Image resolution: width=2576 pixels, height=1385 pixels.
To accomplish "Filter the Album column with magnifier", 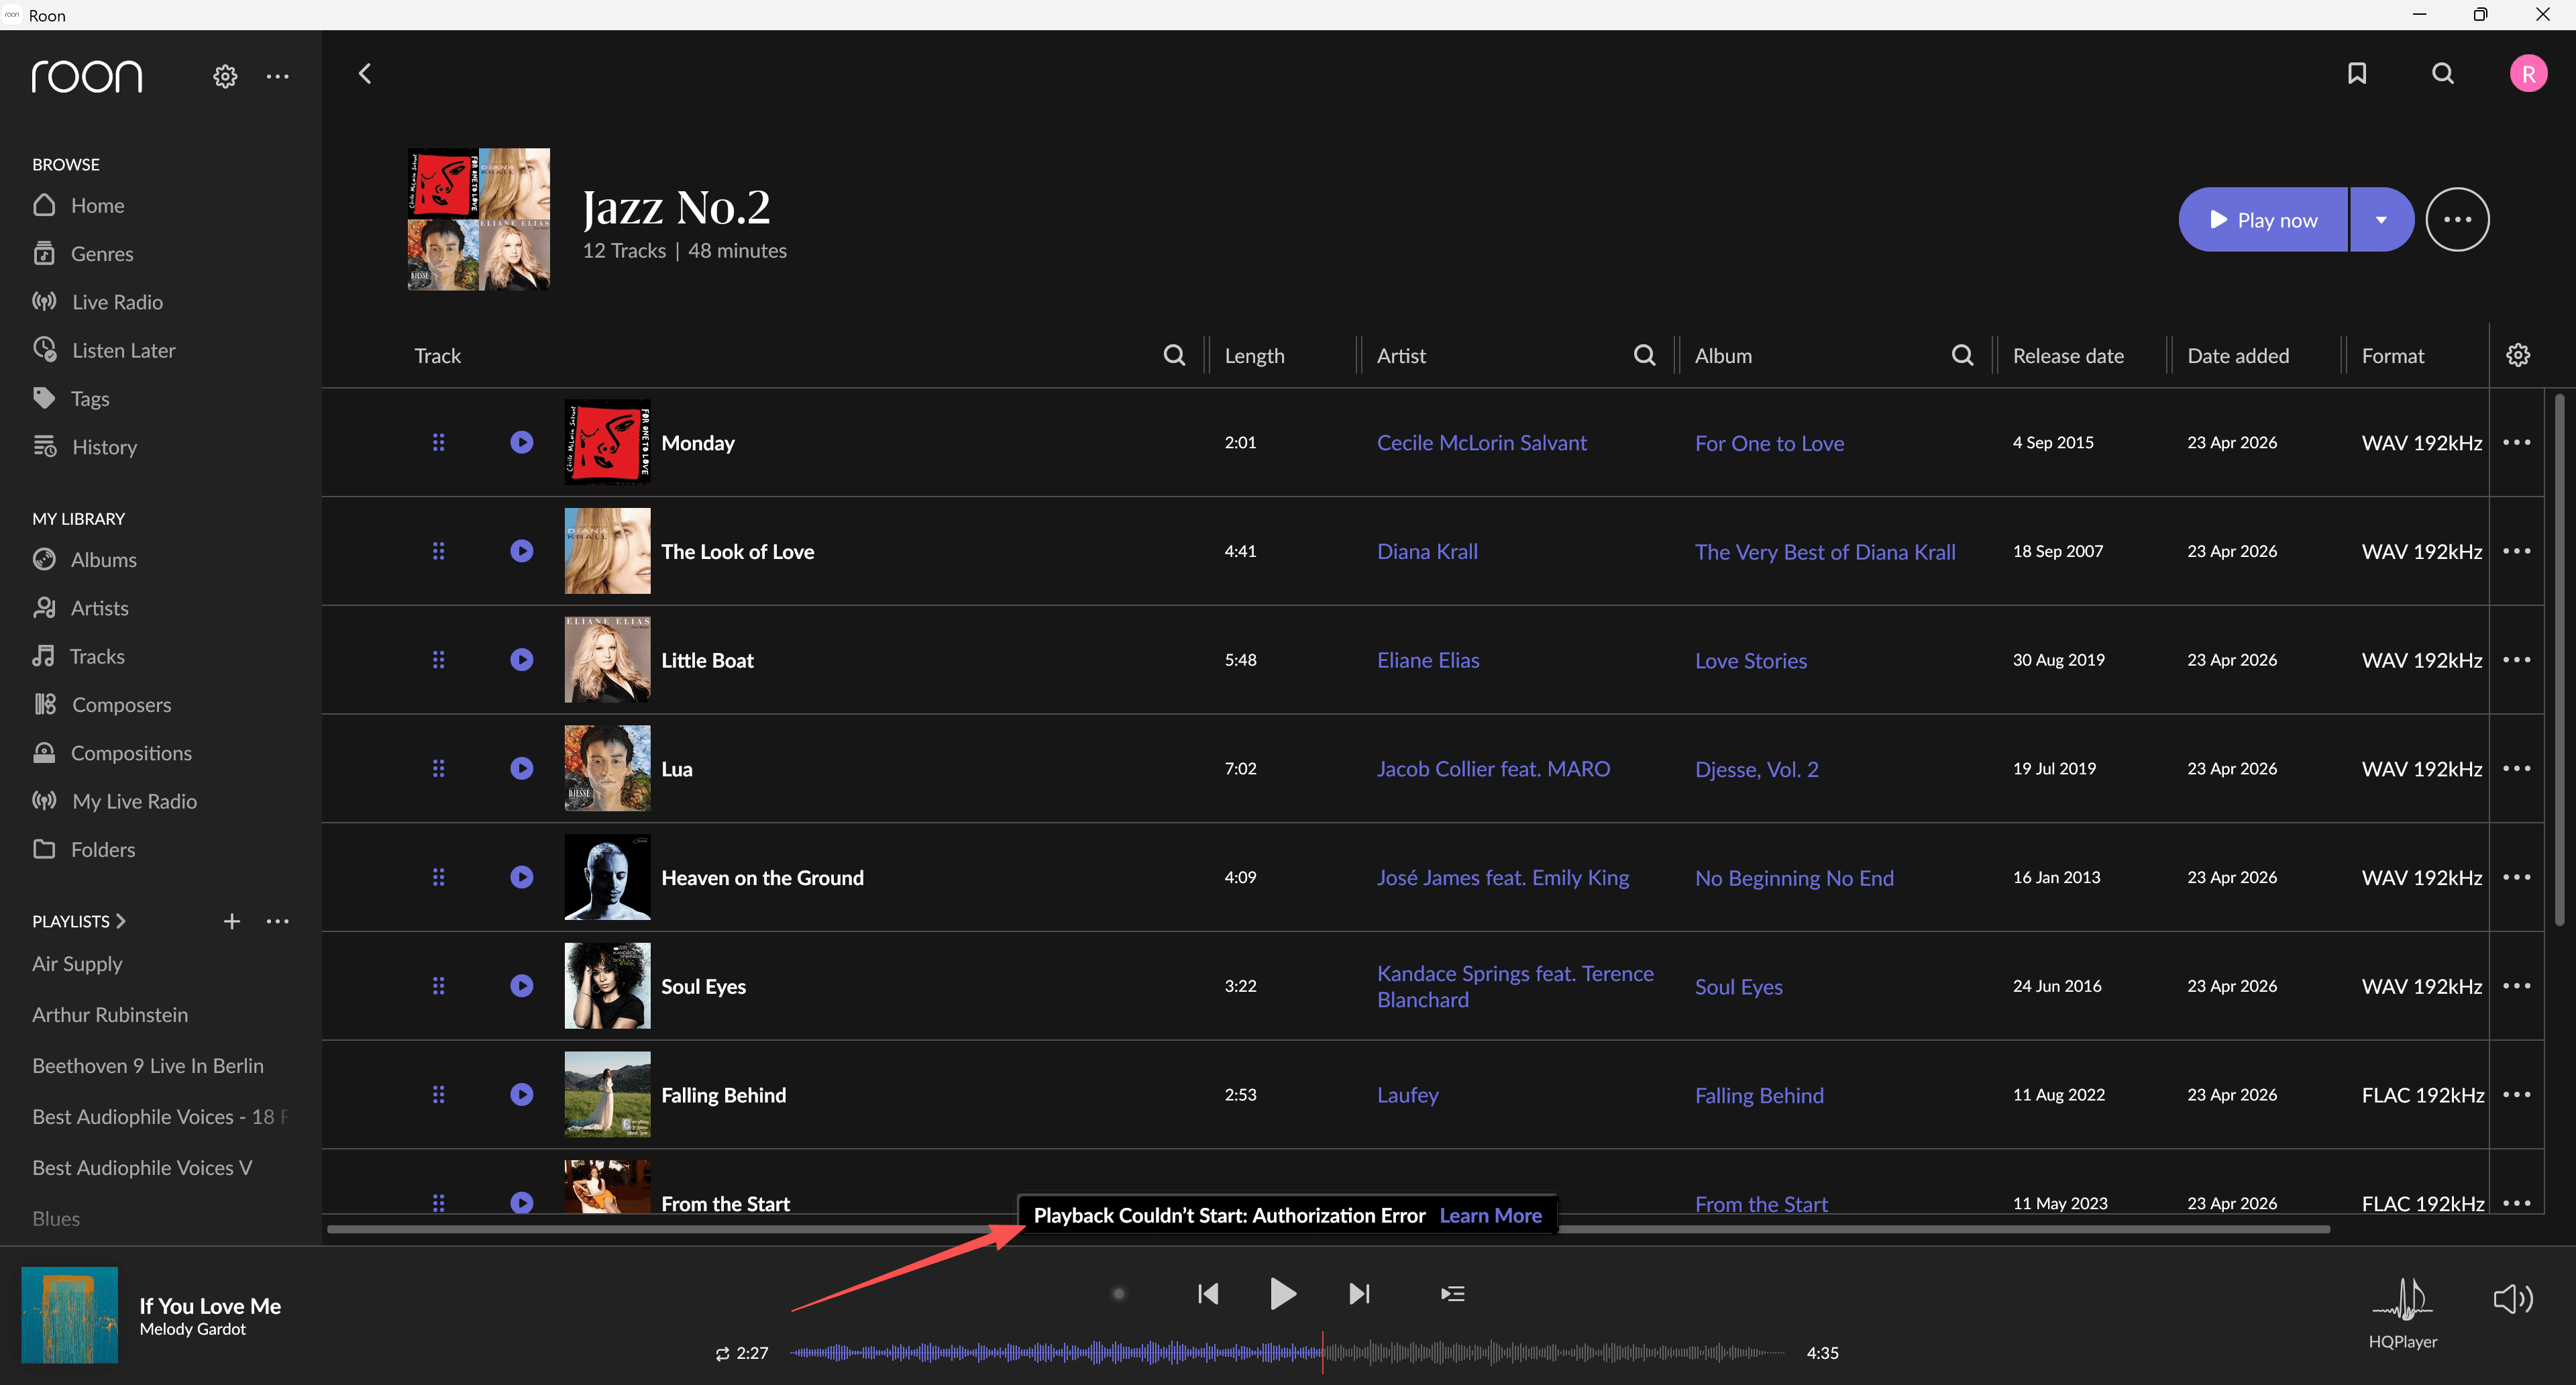I will pyautogui.click(x=1962, y=355).
